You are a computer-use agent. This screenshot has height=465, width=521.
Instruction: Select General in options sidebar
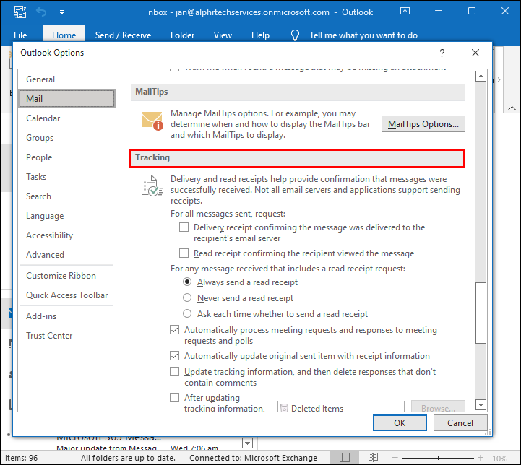(x=66, y=79)
